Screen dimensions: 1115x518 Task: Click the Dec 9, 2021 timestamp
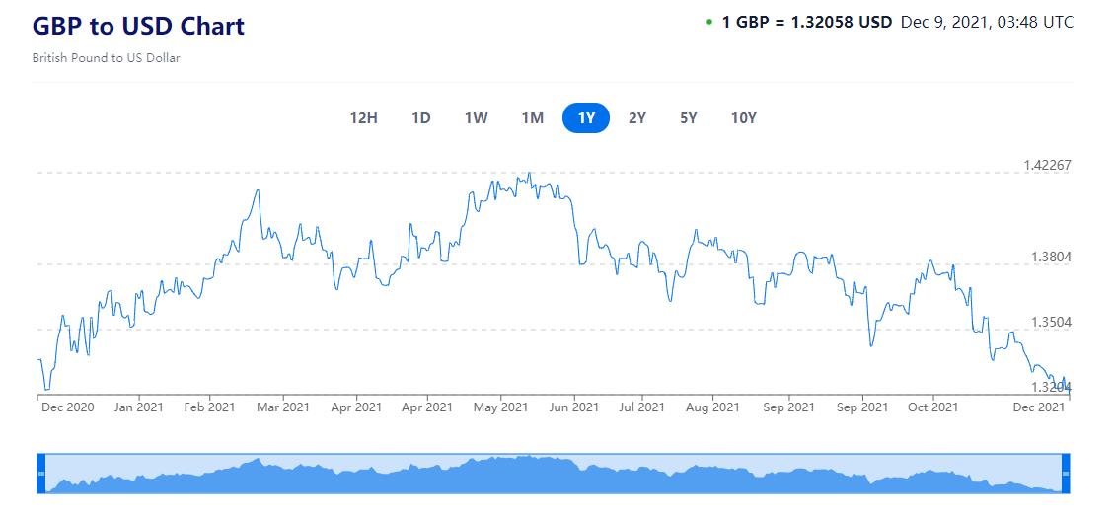pyautogui.click(x=987, y=22)
